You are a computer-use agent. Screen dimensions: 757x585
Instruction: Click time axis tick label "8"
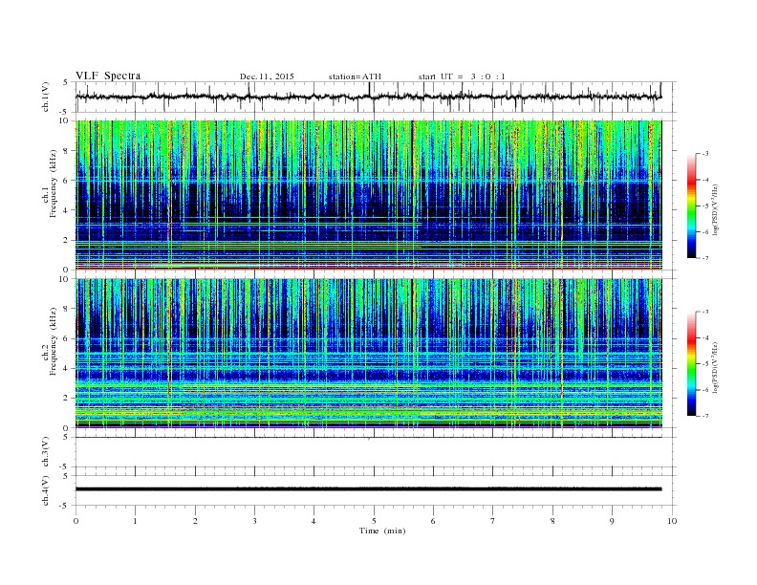pos(552,521)
